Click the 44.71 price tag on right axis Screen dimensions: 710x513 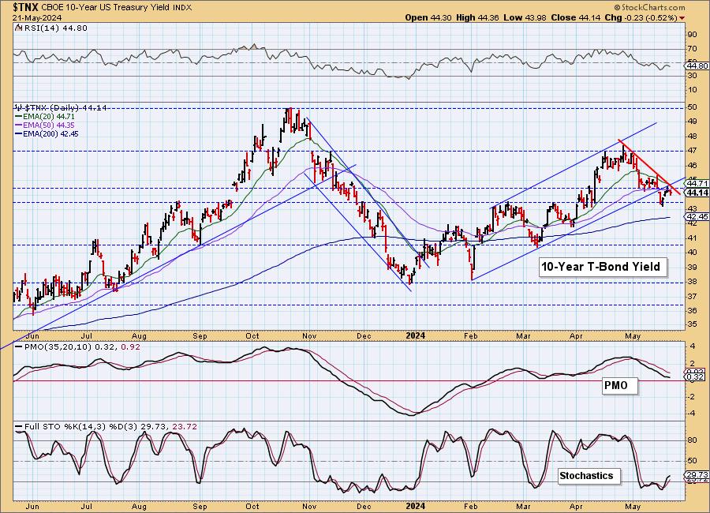coord(697,184)
